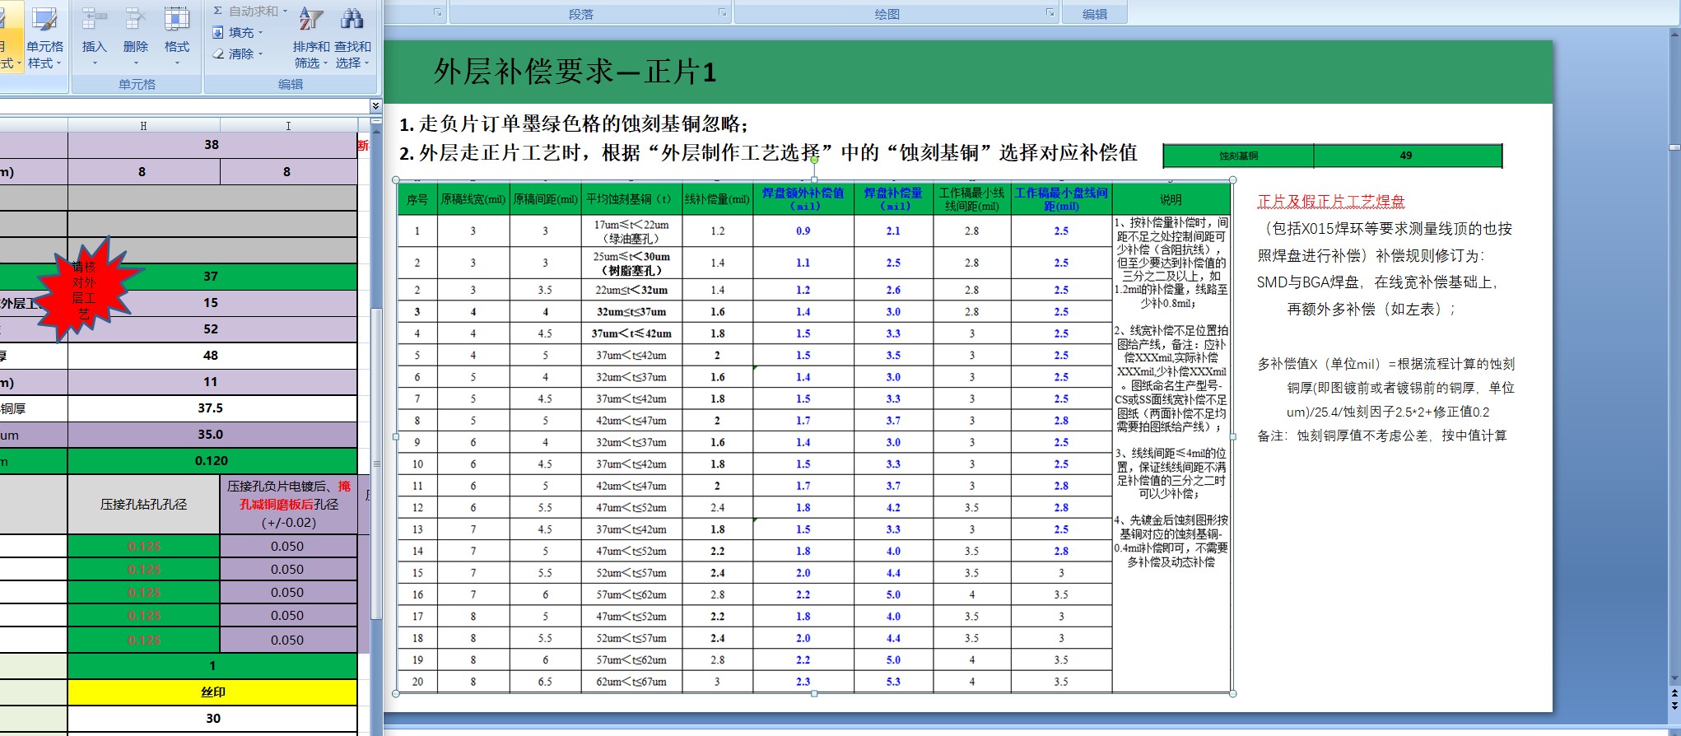
Task: Click the PowerPoint scroll-down arrow
Action: point(1674,679)
